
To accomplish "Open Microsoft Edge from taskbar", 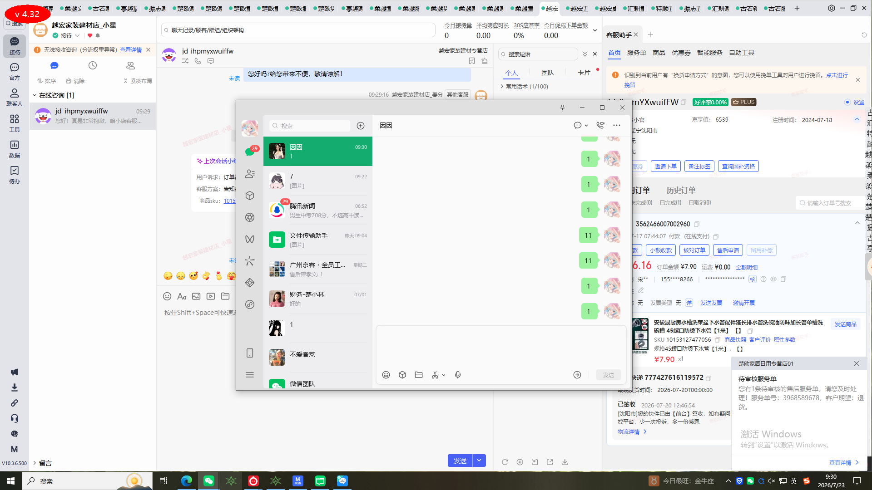I will click(x=186, y=480).
